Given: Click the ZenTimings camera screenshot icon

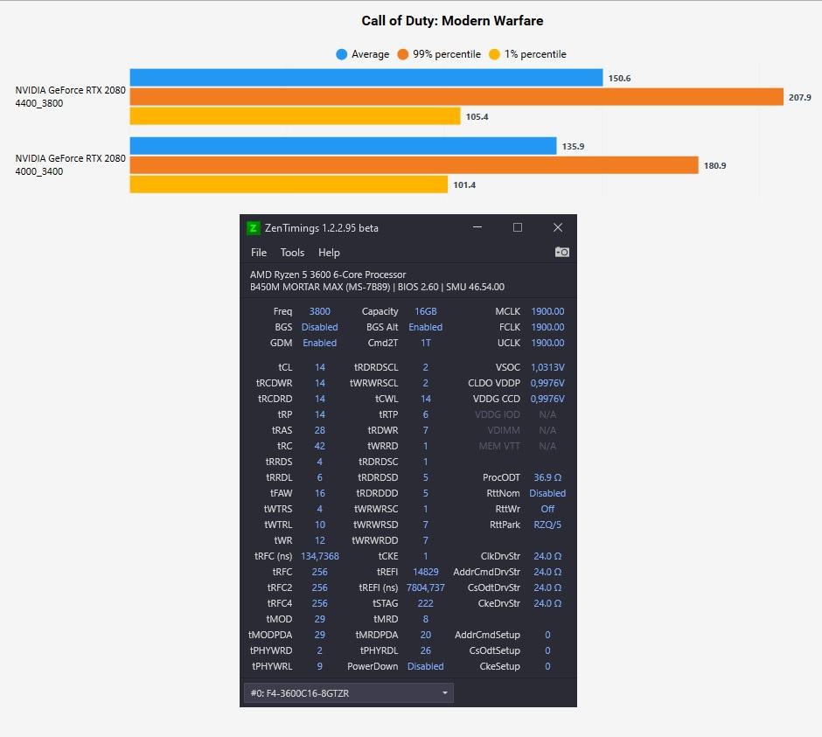Looking at the screenshot, I should coord(562,252).
